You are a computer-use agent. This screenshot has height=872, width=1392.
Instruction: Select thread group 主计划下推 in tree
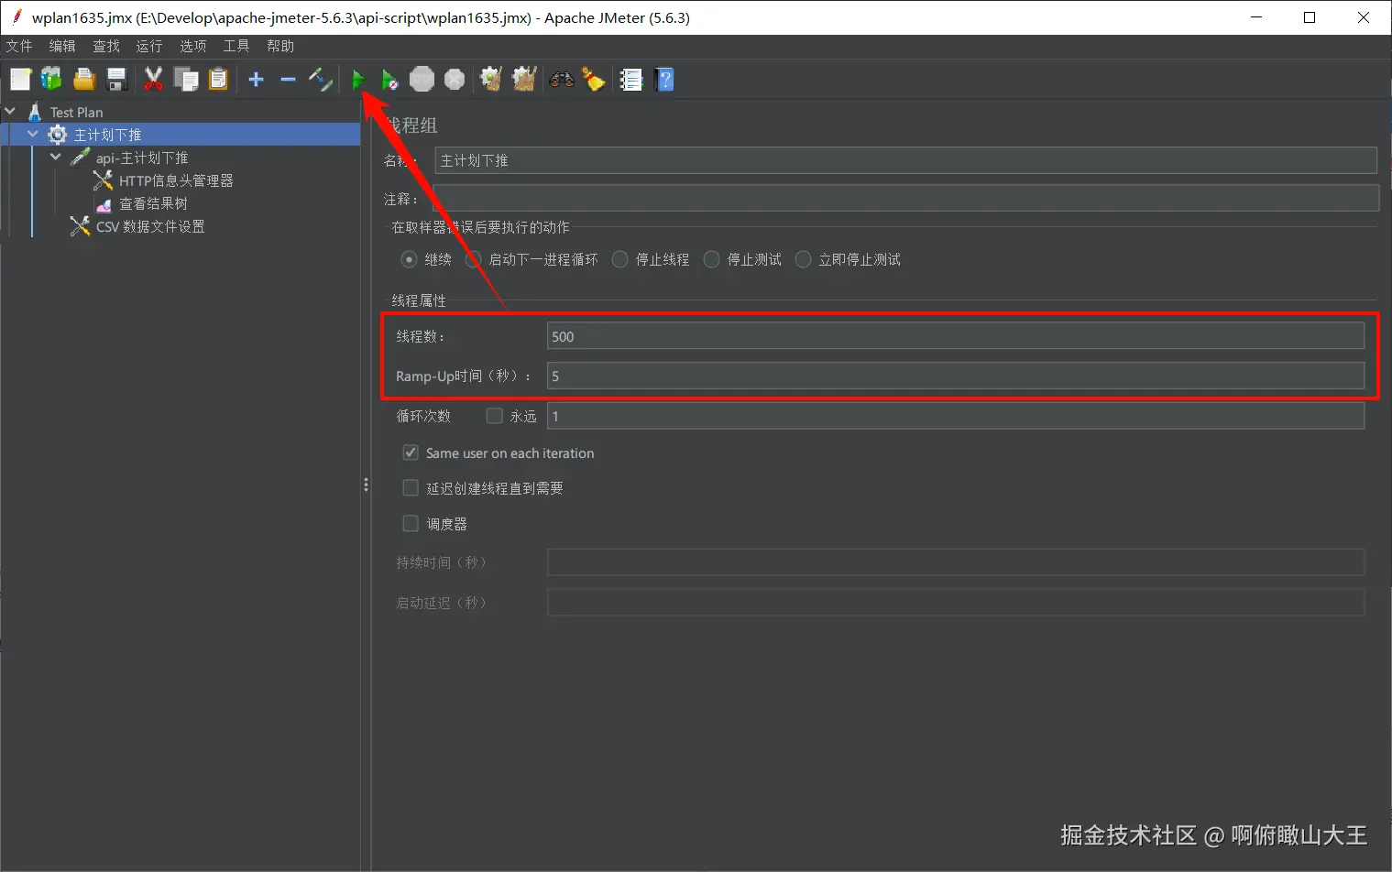(107, 135)
